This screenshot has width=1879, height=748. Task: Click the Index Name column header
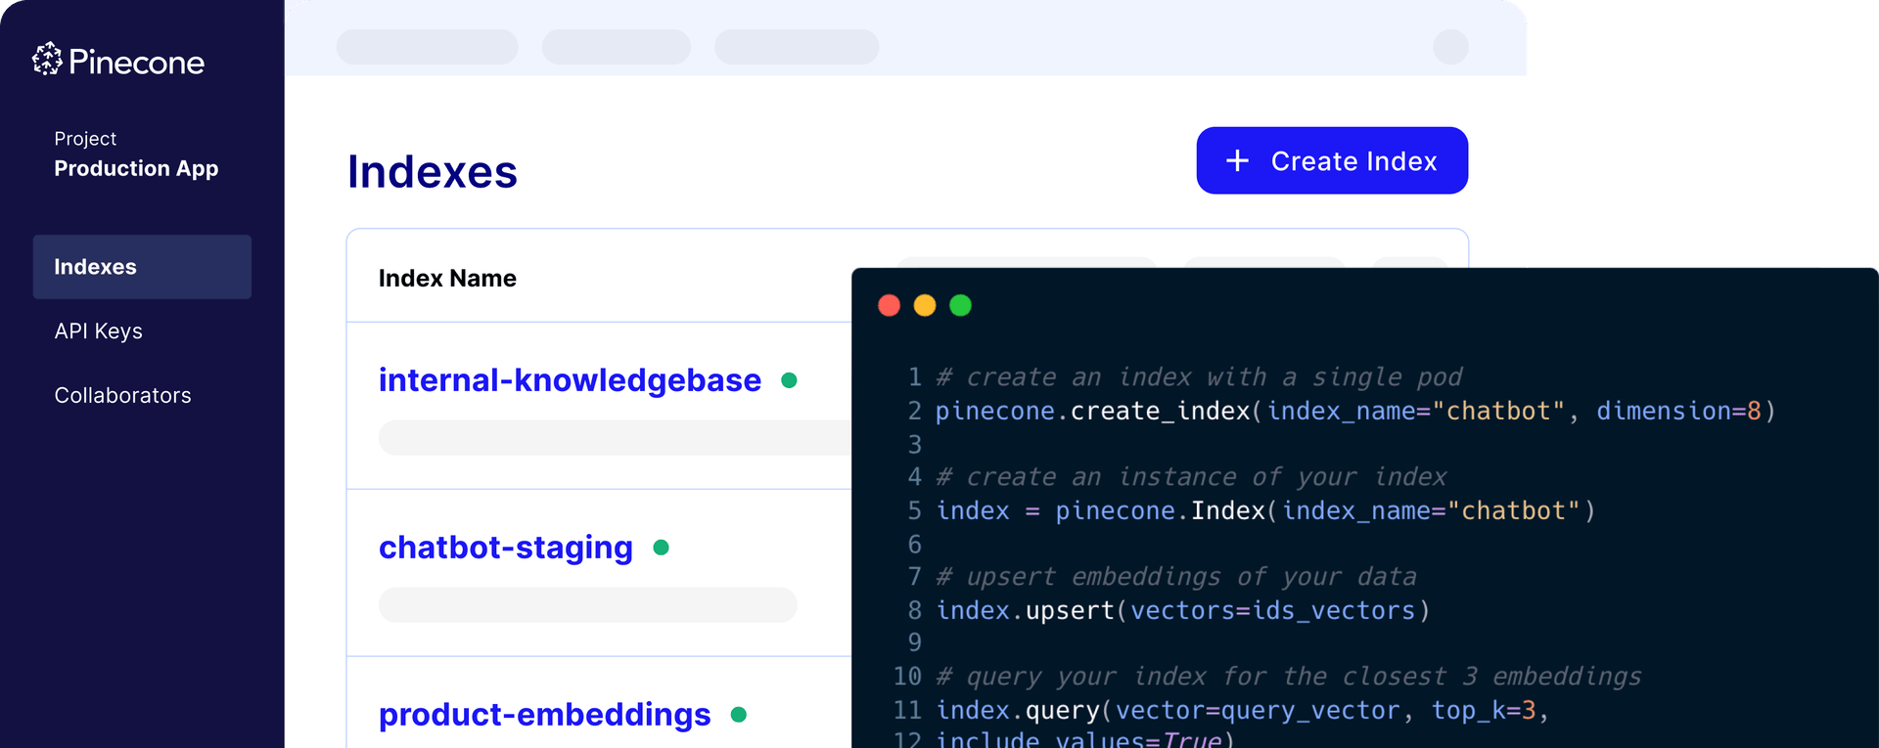tap(447, 279)
